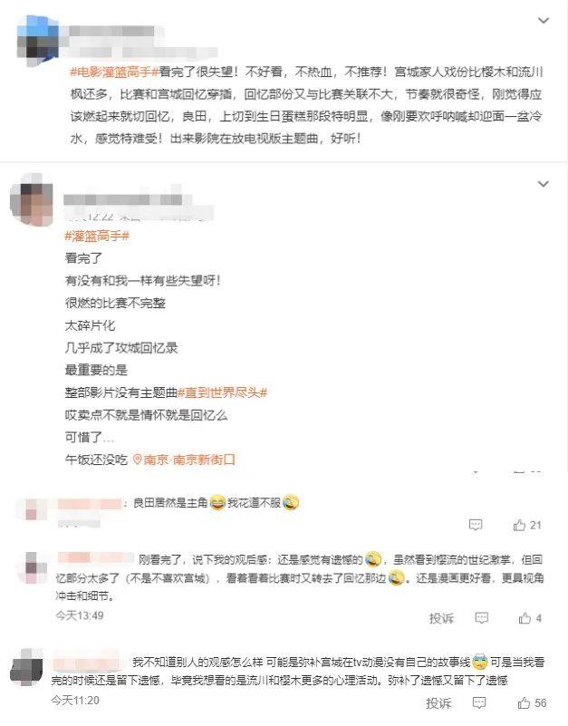This screenshot has width=568, height=726.
Task: Like the comment posted at 今天13:49
Action: 525,618
